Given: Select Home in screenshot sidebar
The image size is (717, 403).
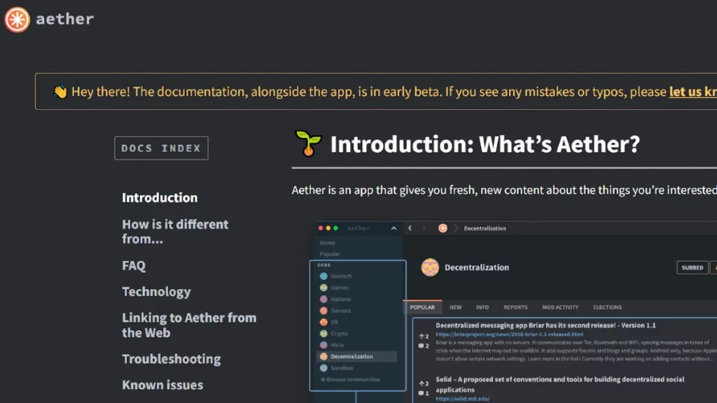Looking at the screenshot, I should 328,243.
